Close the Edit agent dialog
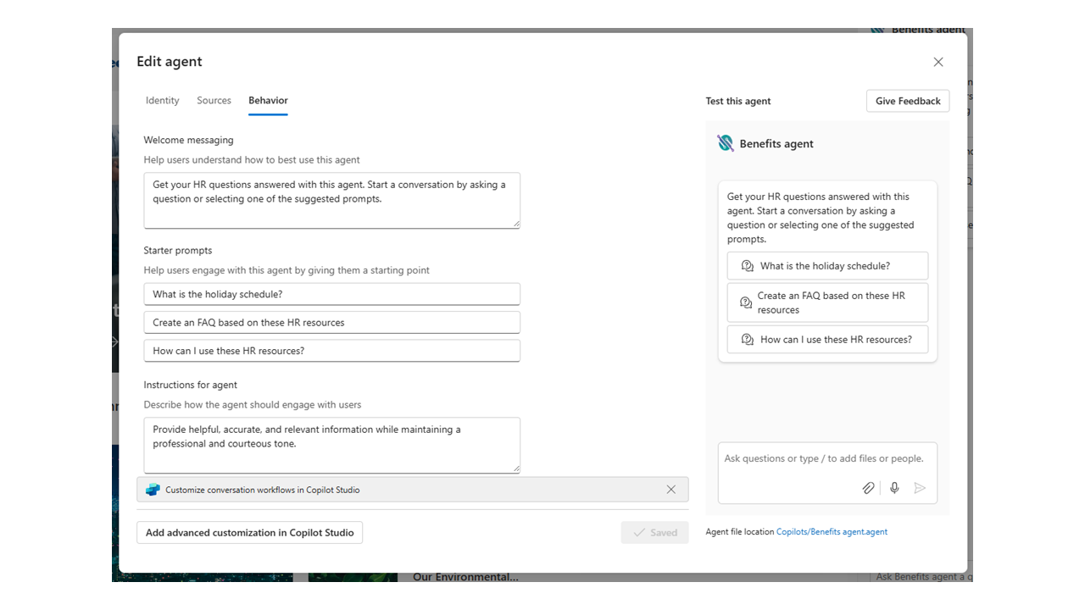 [x=938, y=62]
